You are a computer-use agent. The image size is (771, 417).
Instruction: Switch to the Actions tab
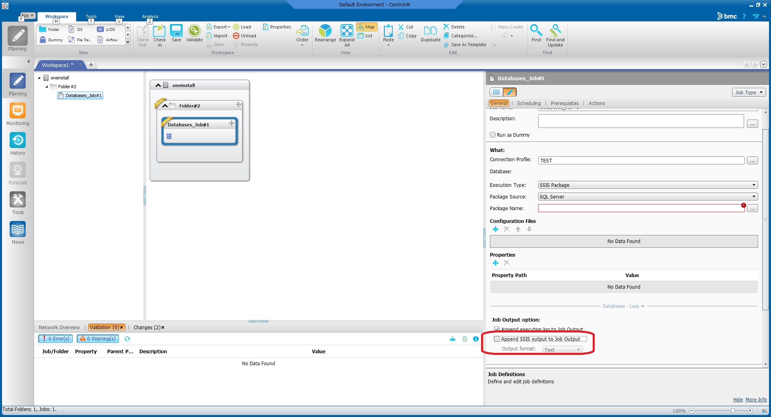tap(596, 103)
